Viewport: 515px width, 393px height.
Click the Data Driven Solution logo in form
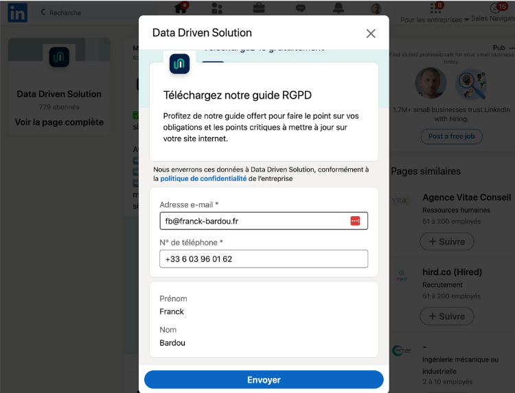(179, 64)
